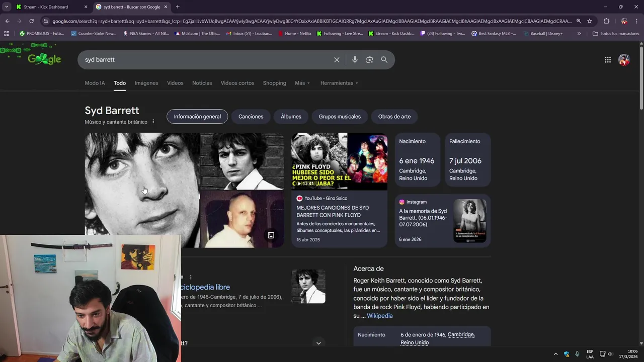
Task: Open more options next to Syd Barrett subtitle
Action: [x=153, y=122]
